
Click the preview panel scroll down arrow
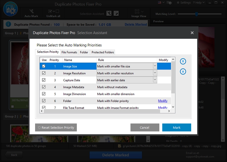pos(223,140)
